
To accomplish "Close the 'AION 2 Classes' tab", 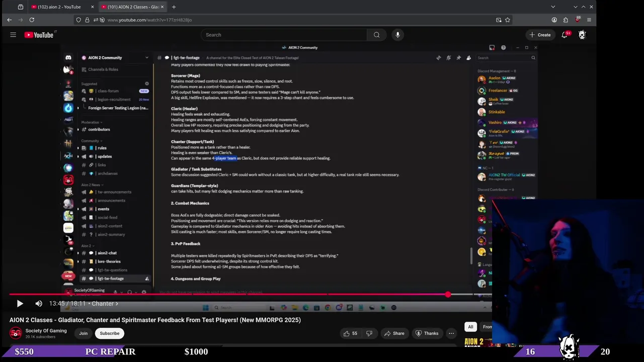I will (162, 7).
